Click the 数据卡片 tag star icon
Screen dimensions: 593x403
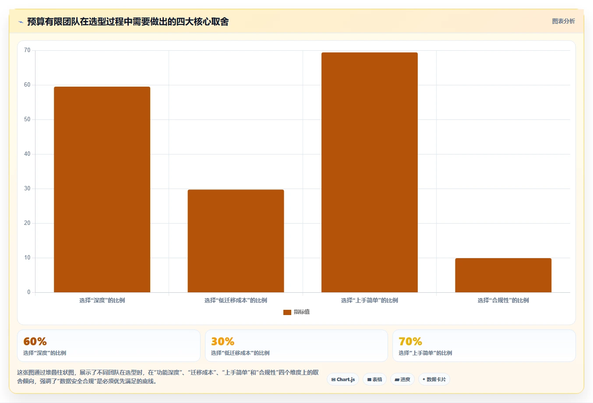[x=424, y=379]
